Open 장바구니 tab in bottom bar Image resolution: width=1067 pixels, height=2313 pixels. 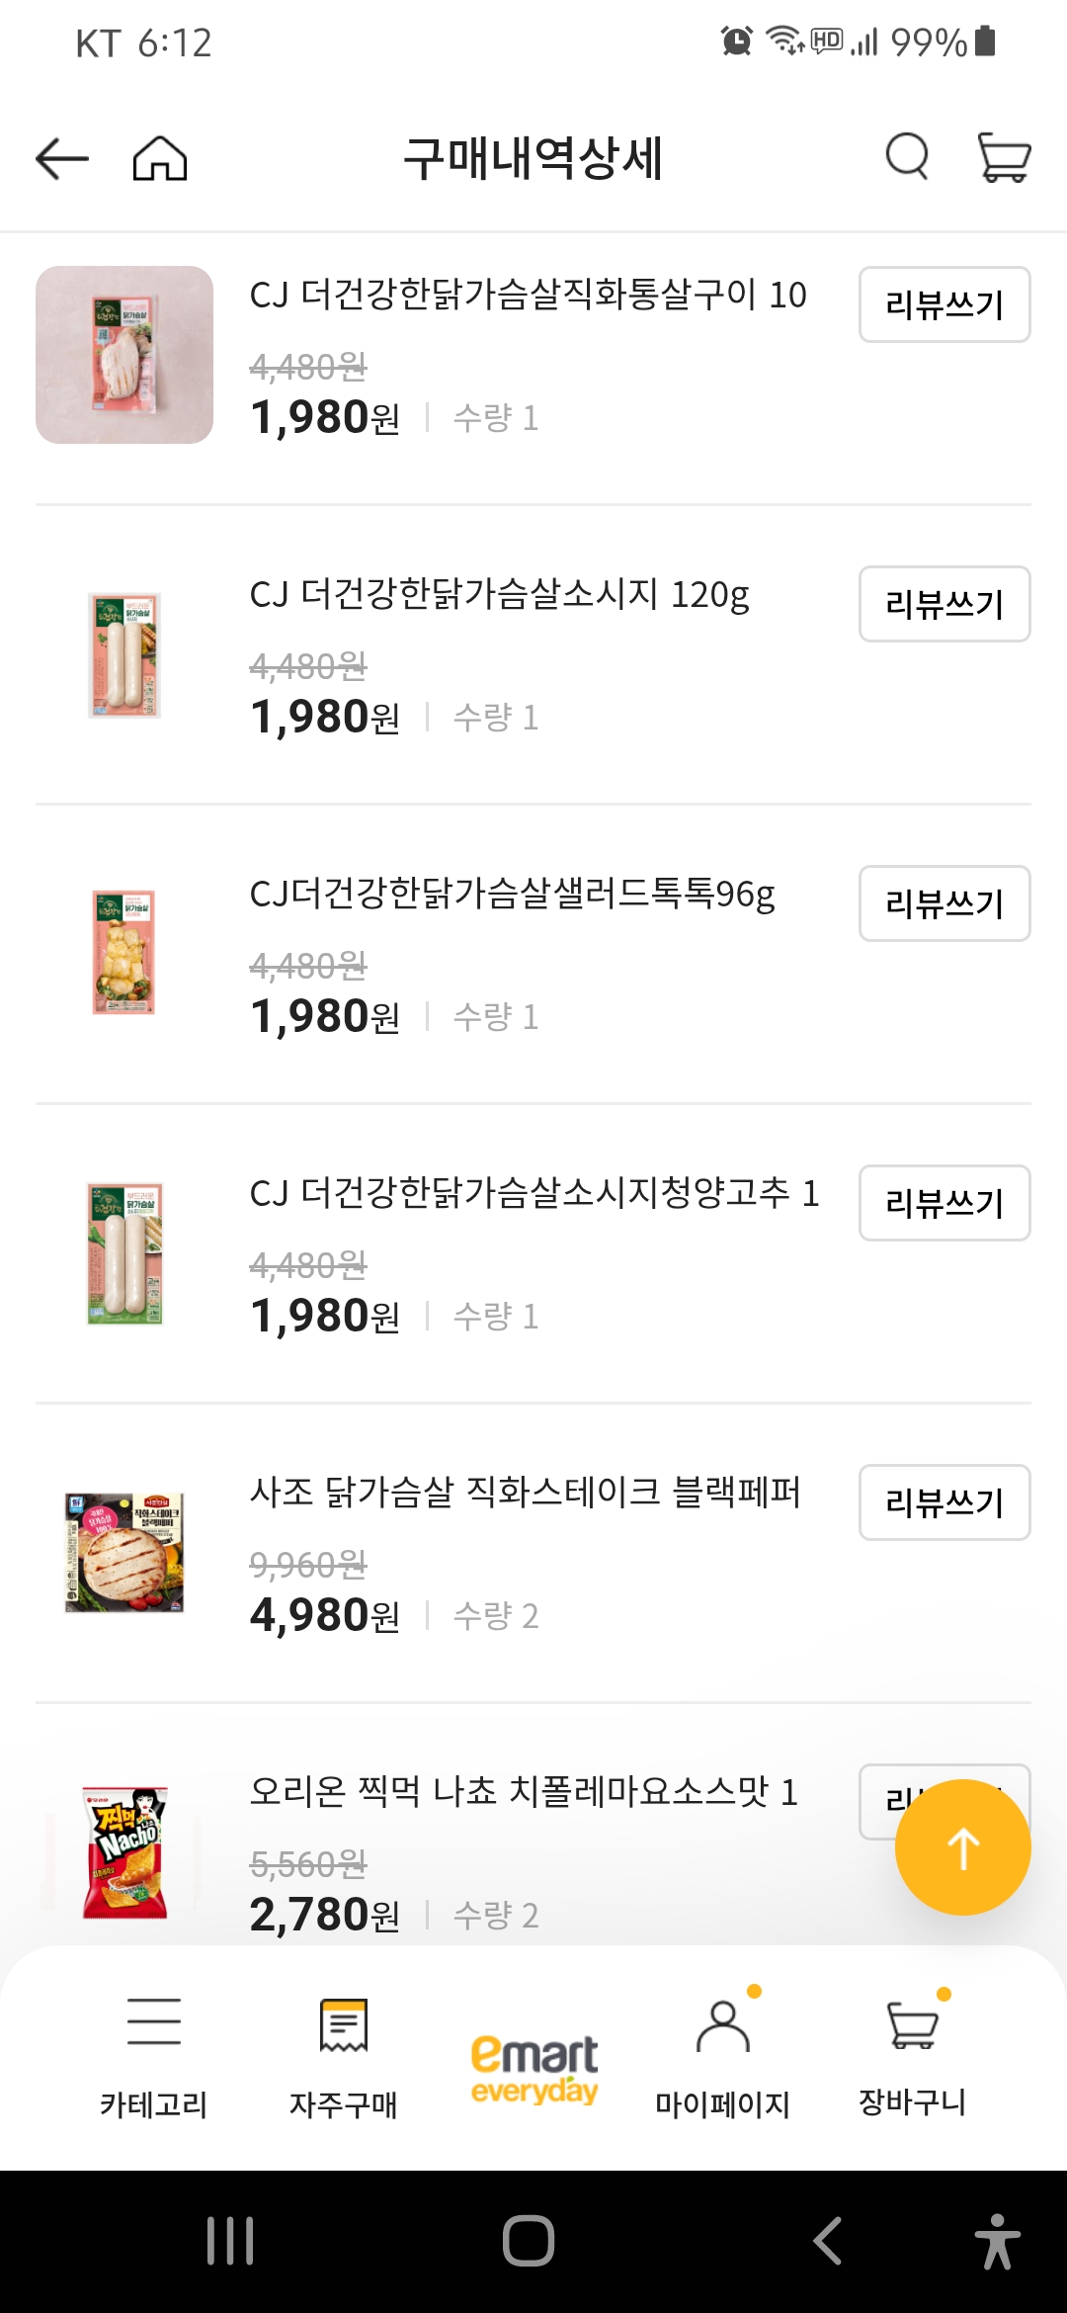[x=913, y=2054]
